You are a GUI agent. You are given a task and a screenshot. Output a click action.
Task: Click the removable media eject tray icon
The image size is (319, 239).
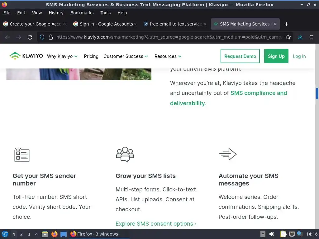point(263,234)
